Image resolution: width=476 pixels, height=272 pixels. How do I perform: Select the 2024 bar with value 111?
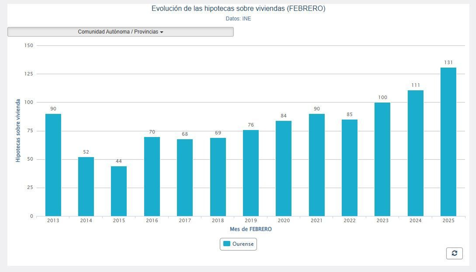click(415, 153)
